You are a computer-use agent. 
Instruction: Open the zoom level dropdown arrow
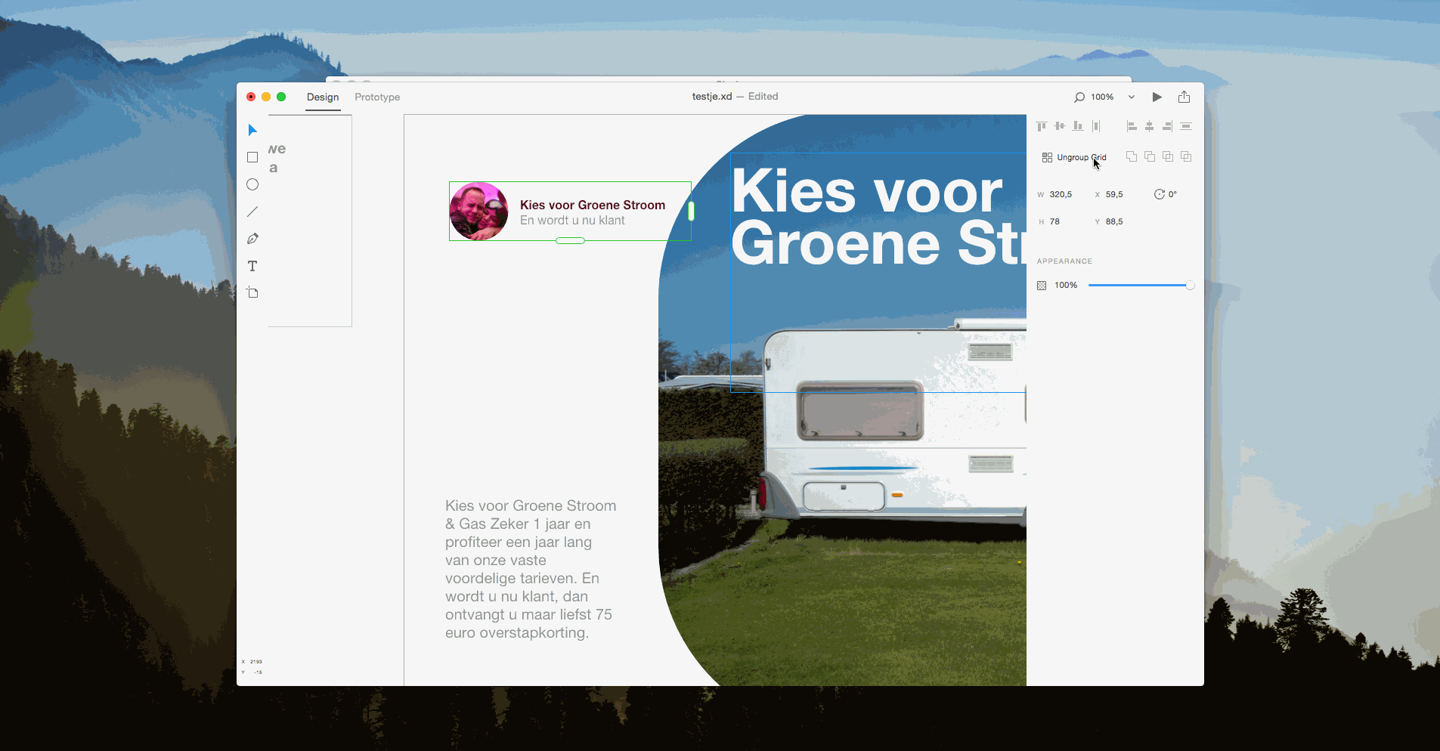click(1132, 97)
